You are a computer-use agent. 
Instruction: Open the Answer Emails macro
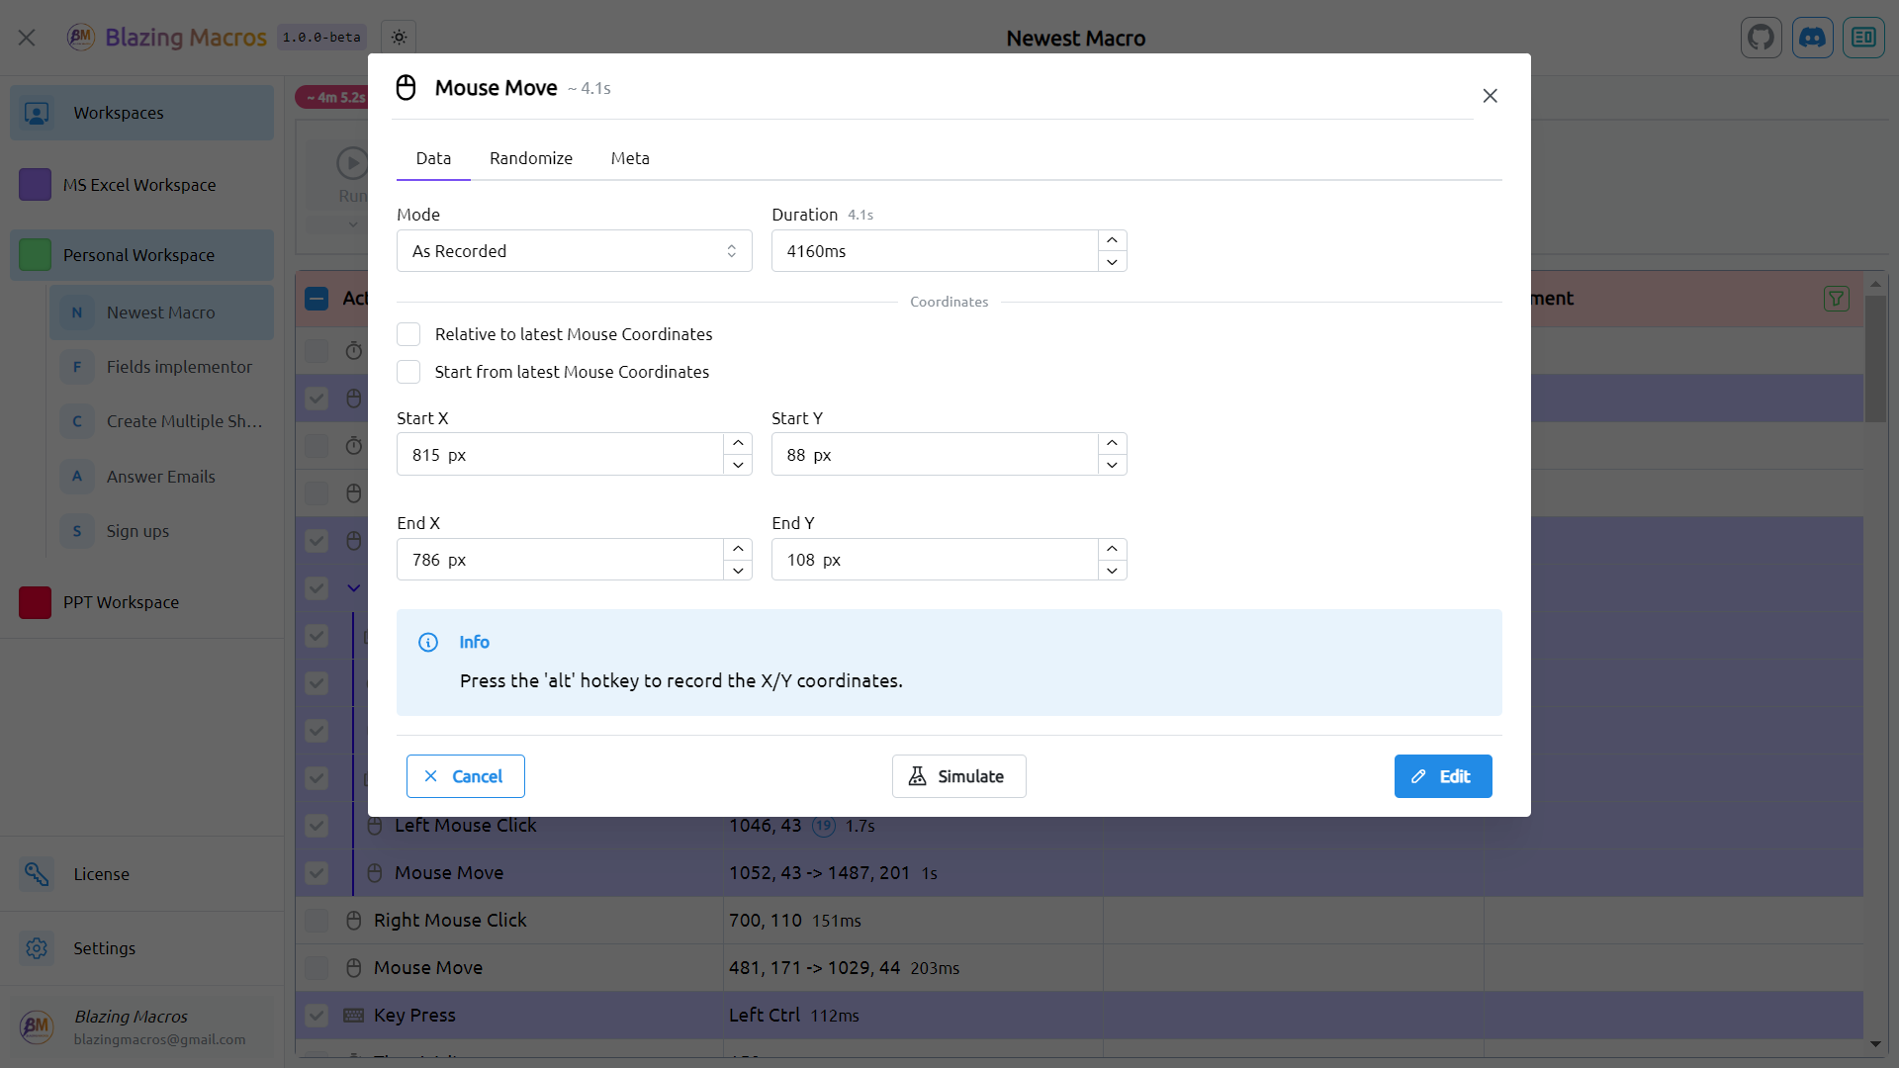tap(162, 477)
